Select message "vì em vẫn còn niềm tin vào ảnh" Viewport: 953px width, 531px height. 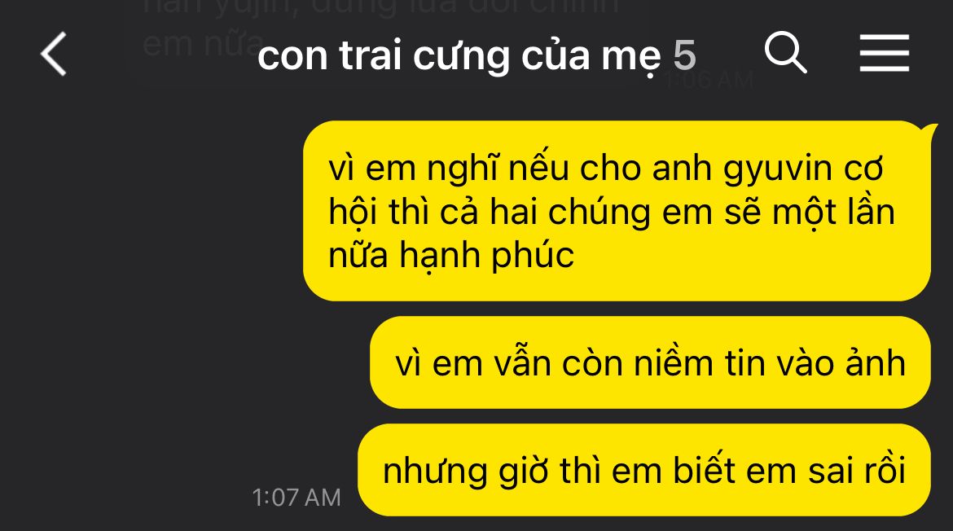click(650, 362)
